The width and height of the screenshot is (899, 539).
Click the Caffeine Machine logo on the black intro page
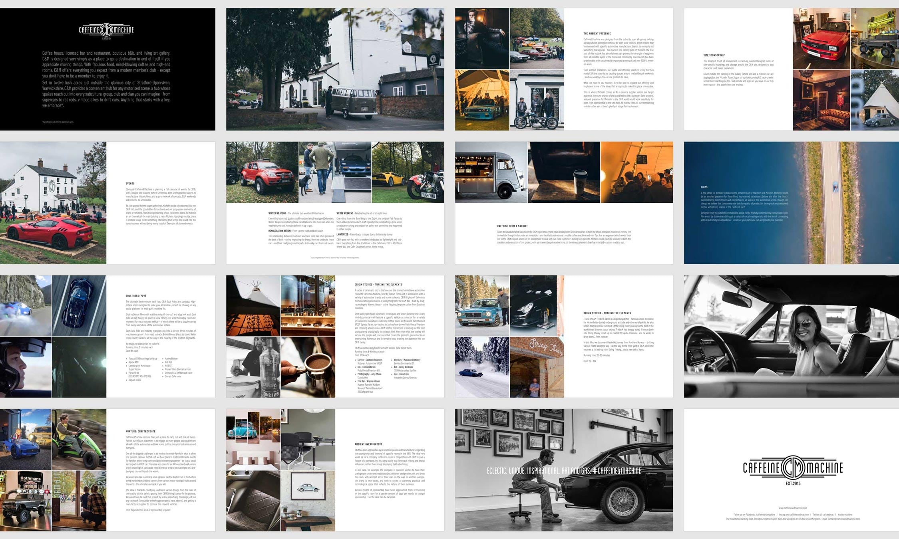pyautogui.click(x=106, y=31)
